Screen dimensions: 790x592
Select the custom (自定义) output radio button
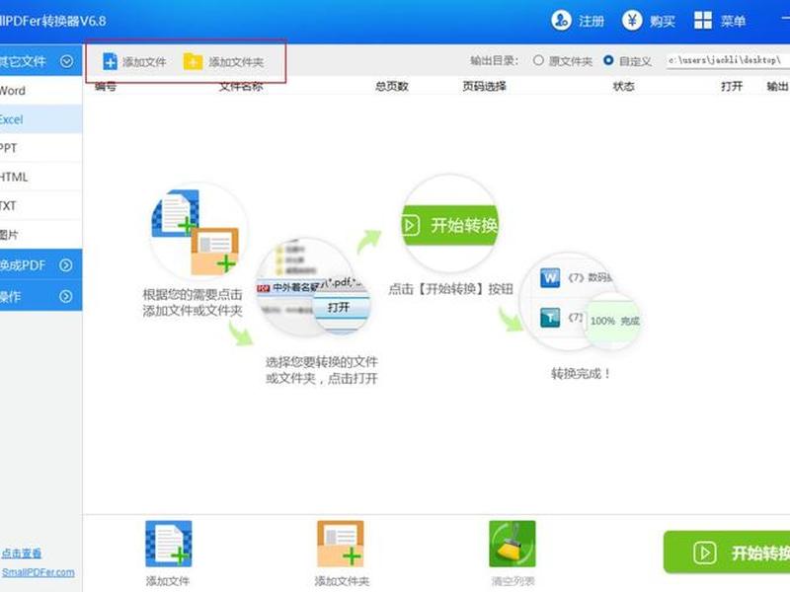pyautogui.click(x=608, y=60)
